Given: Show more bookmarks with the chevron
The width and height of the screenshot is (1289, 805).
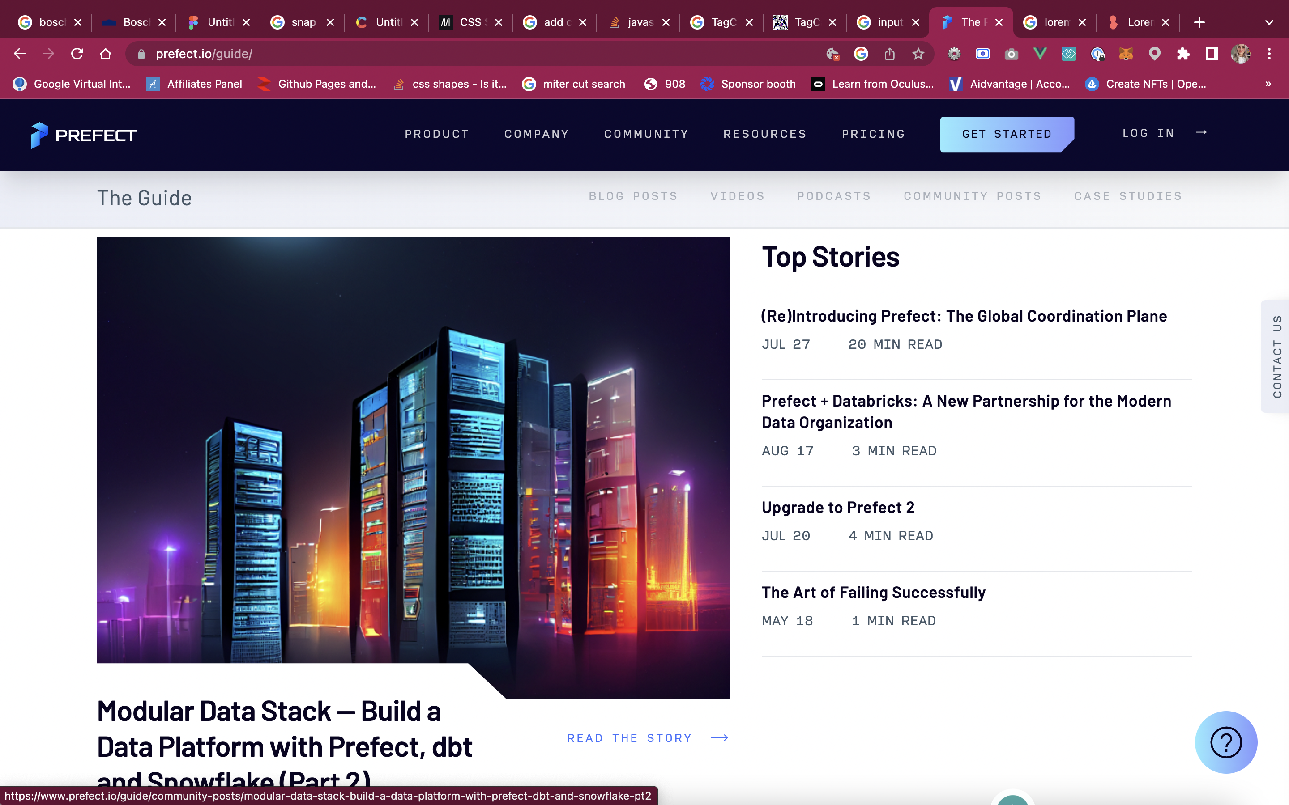Looking at the screenshot, I should (x=1268, y=84).
